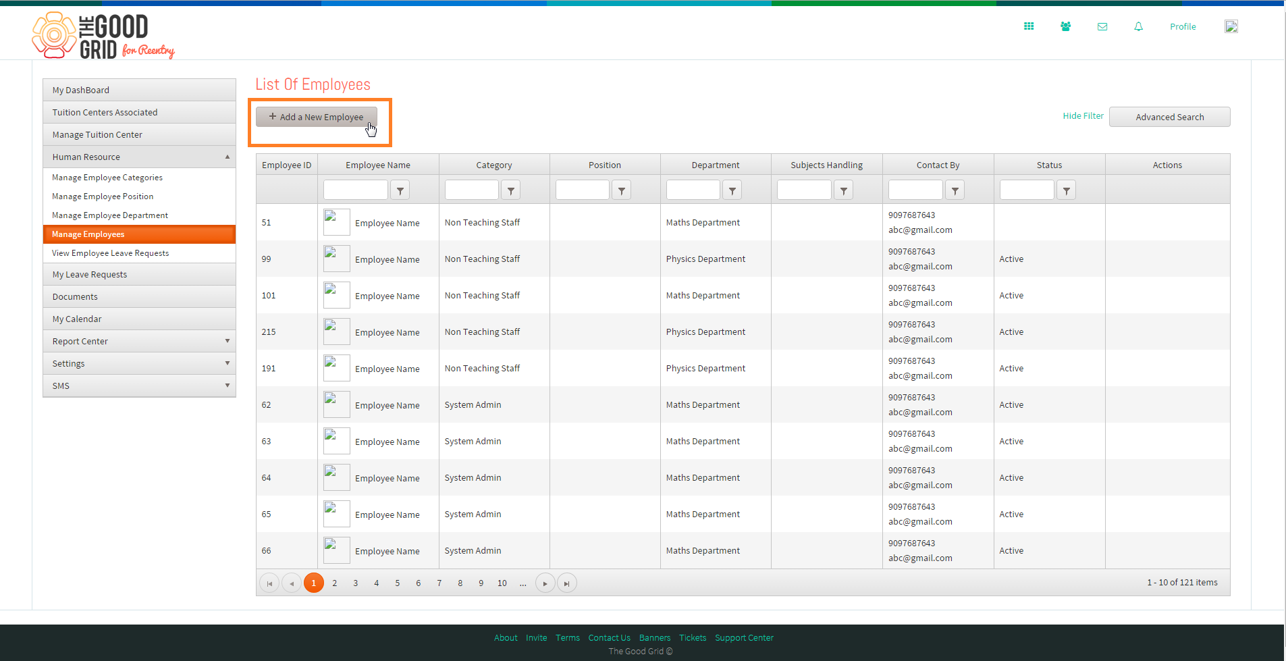
Task: Click the Category filter text field
Action: [472, 190]
